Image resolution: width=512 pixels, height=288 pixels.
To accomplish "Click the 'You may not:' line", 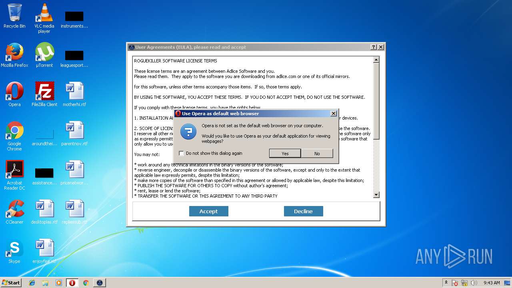I will point(147,154).
